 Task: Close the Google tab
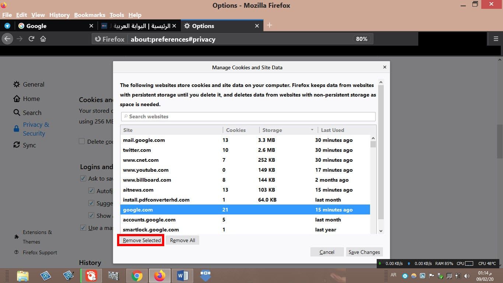click(91, 26)
